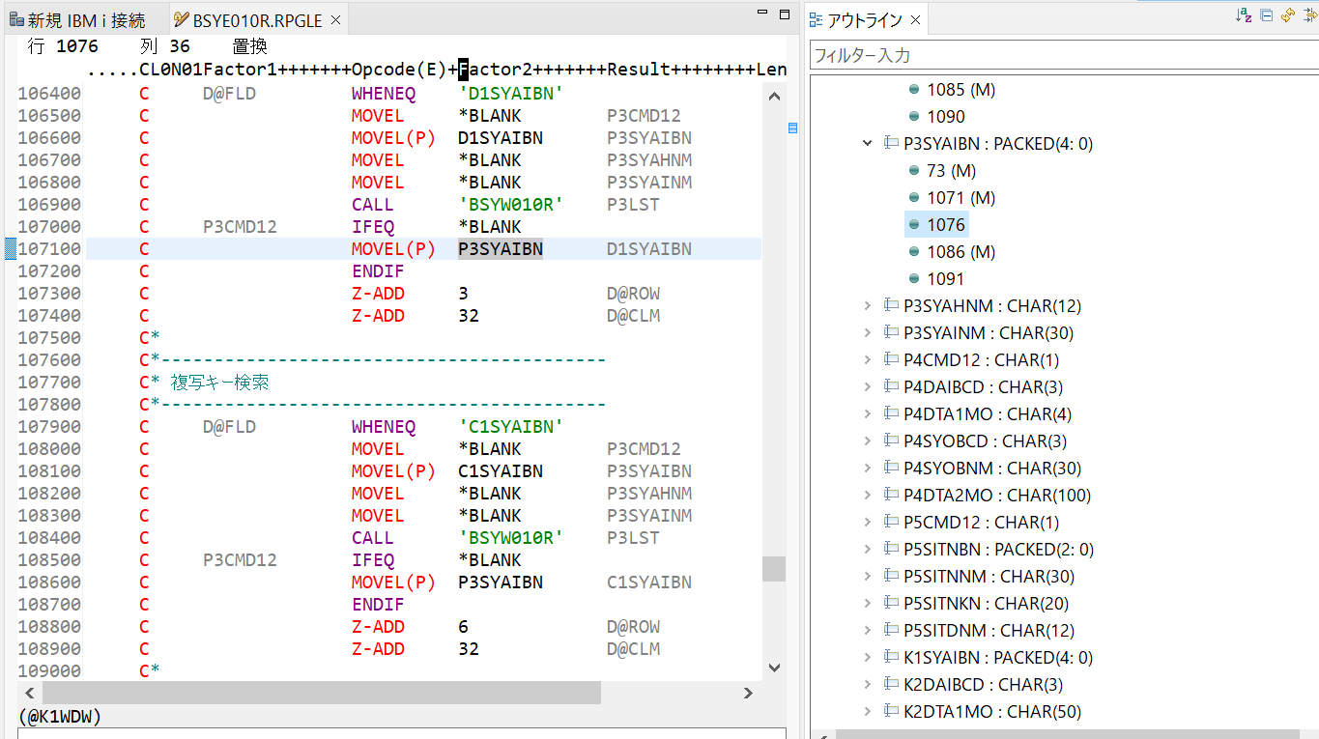The image size is (1319, 739).
Task: Expand the P4CMD12 : CHAR(1) node
Action: [x=868, y=359]
